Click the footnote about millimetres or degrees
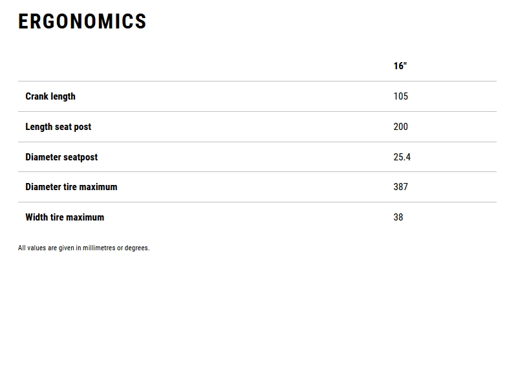The height and width of the screenshot is (388, 529). [83, 248]
